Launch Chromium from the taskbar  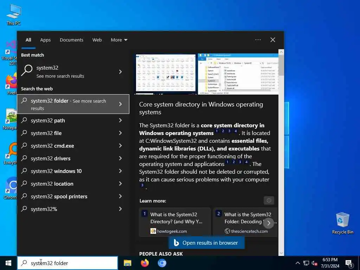pyautogui.click(x=162, y=263)
